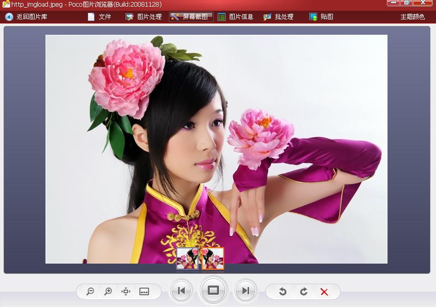
Task: Select the 屏幕截图 toolbar item
Action: 191,17
